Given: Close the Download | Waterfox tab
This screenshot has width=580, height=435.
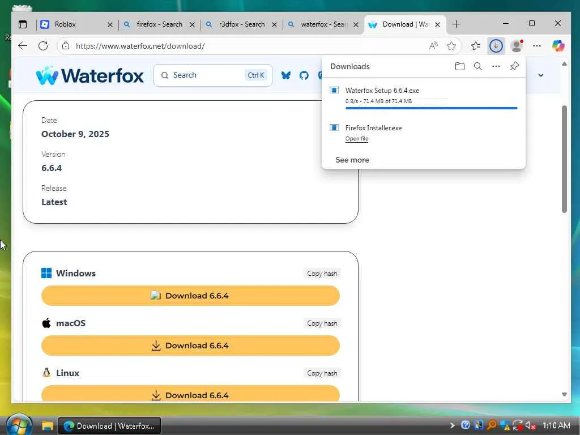Looking at the screenshot, I should click(x=437, y=24).
